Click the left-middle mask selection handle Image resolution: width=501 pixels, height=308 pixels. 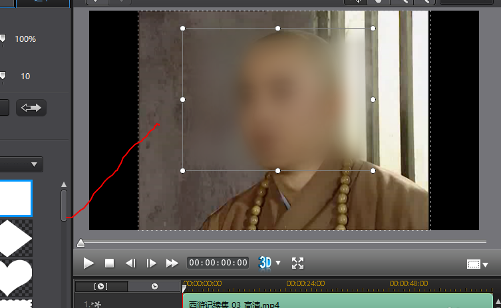182,100
